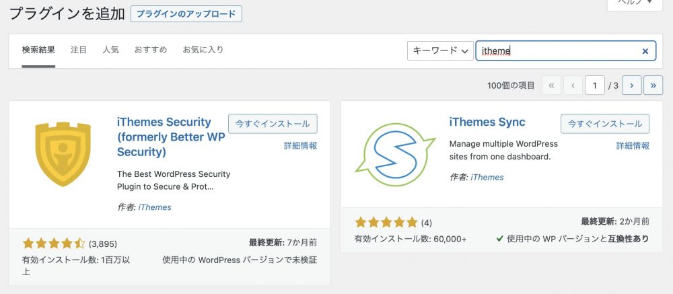Click the iThemes Security star rating
This screenshot has width=673, height=294.
coord(54,244)
